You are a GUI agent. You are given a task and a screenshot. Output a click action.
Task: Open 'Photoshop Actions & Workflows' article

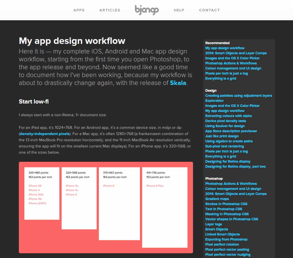click(x=231, y=63)
